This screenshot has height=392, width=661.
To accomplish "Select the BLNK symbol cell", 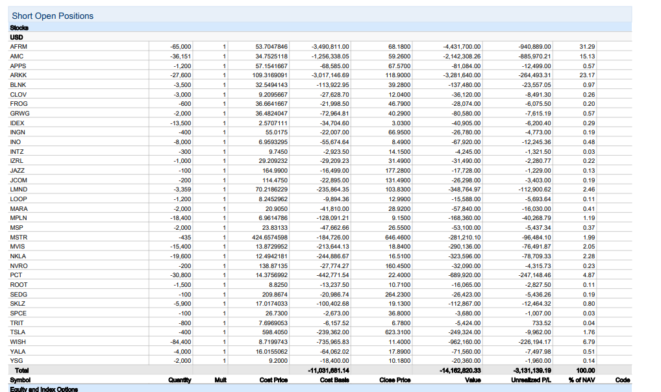I will pyautogui.click(x=18, y=85).
